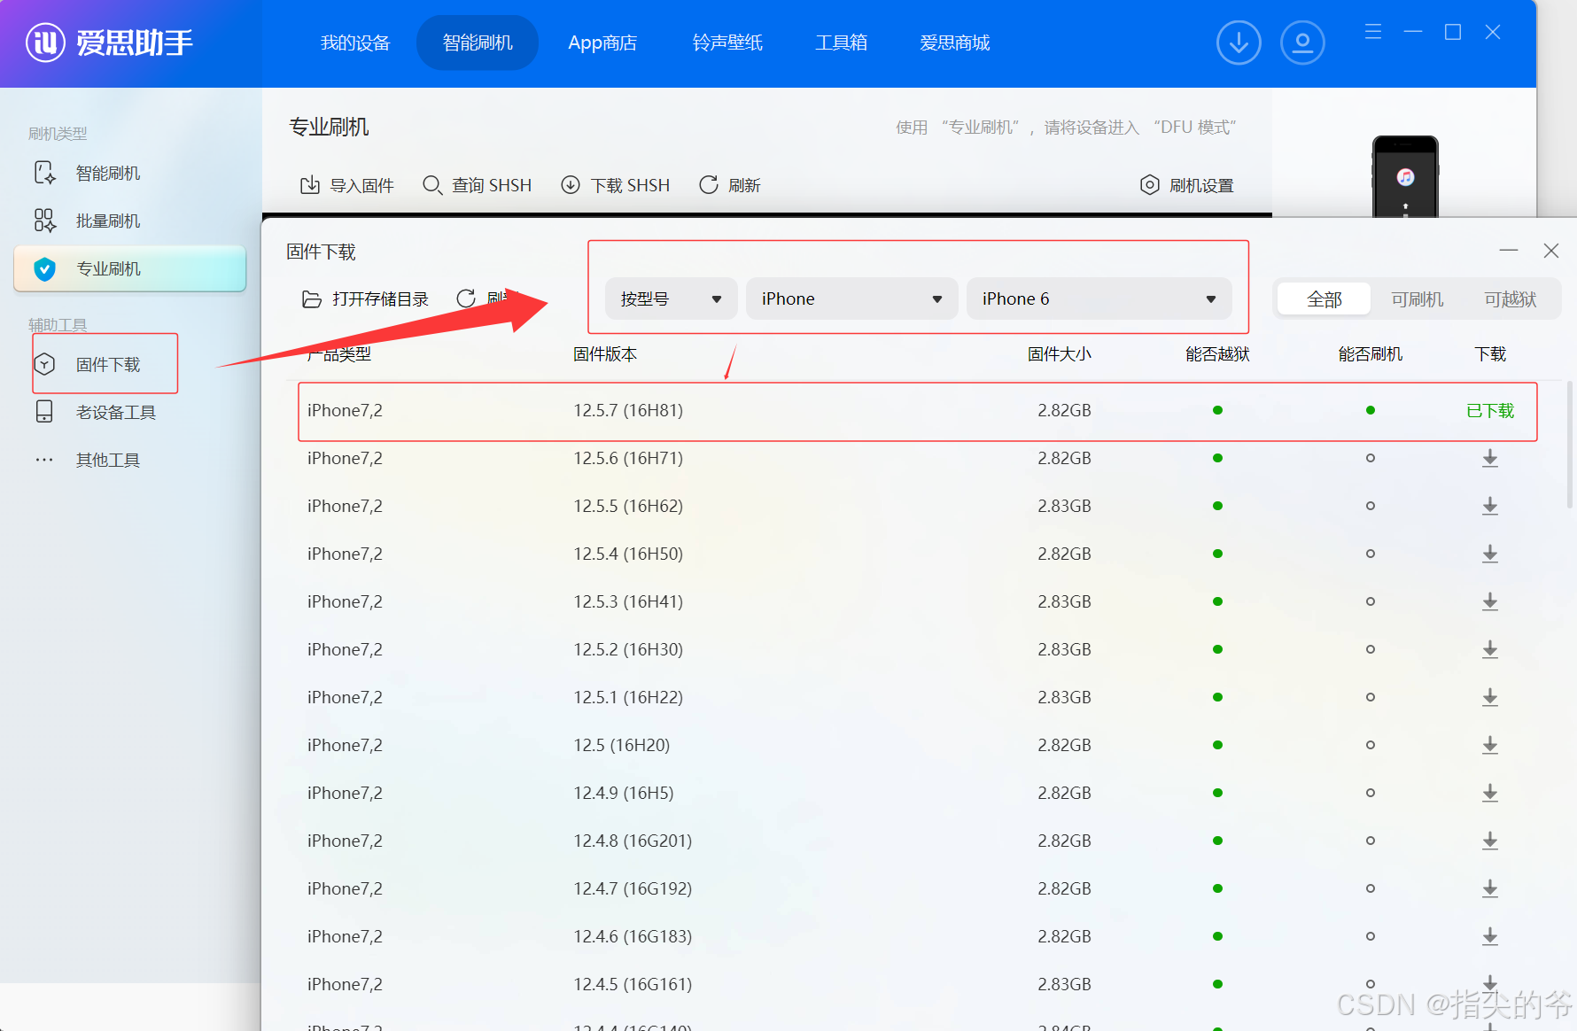Screen dimensions: 1577x1031
Task: Open the hamburger menu icon in title bar
Action: point(1373,32)
